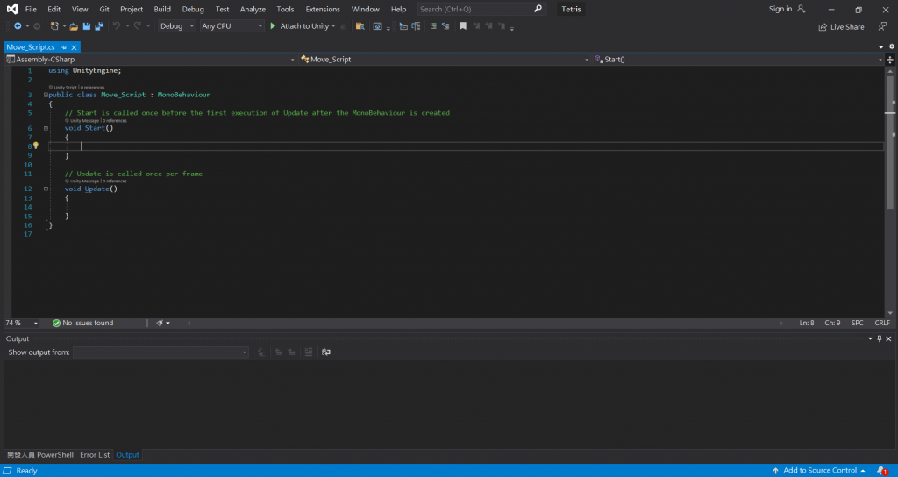
Task: Toggle pin on the Move_Script.cs tab
Action: [64, 47]
